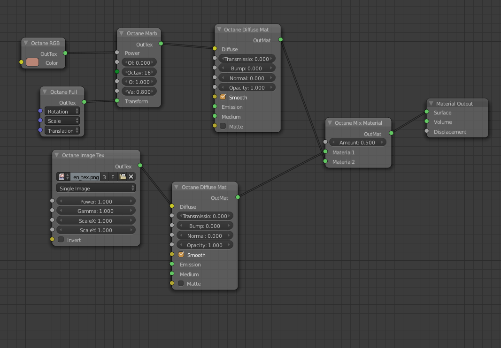Viewport: 501px width, 348px height.
Task: Click the Power input socket on Octane Marb
Action: pyautogui.click(x=117, y=53)
